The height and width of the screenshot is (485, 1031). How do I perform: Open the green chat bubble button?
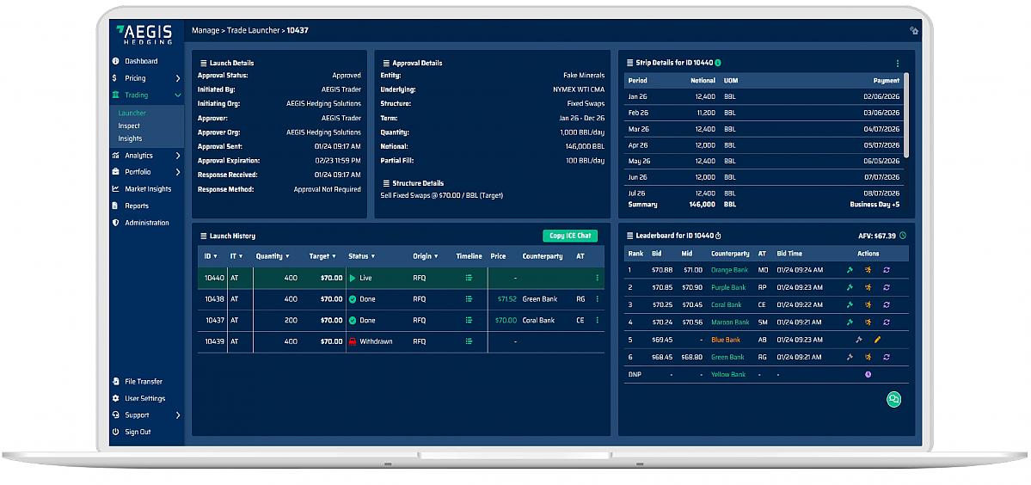pyautogui.click(x=893, y=399)
